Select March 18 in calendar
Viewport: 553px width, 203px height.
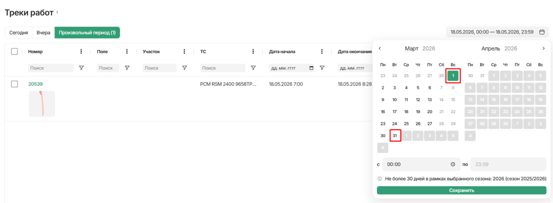[x=406, y=112]
